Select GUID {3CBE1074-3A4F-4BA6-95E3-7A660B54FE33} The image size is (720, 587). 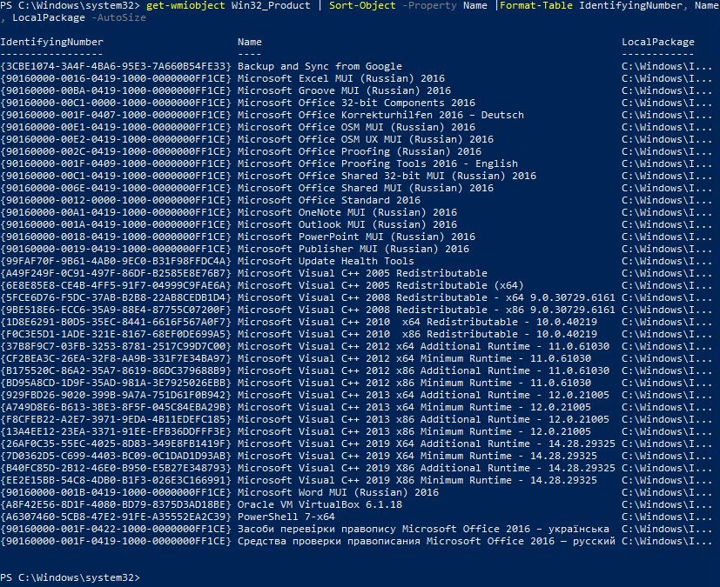click(116, 66)
